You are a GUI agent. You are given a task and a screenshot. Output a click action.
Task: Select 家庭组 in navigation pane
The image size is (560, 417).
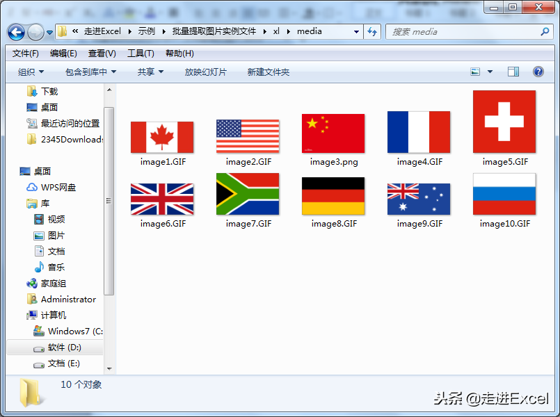point(46,284)
